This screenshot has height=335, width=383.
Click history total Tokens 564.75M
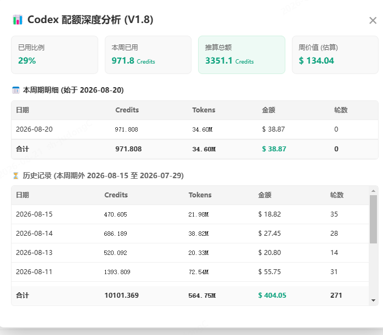[202, 296]
